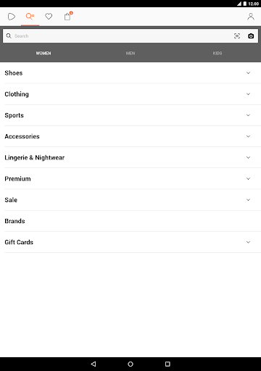Image resolution: width=261 pixels, height=371 pixels.
Task: Open the wishlist heart icon
Action: pos(49,17)
